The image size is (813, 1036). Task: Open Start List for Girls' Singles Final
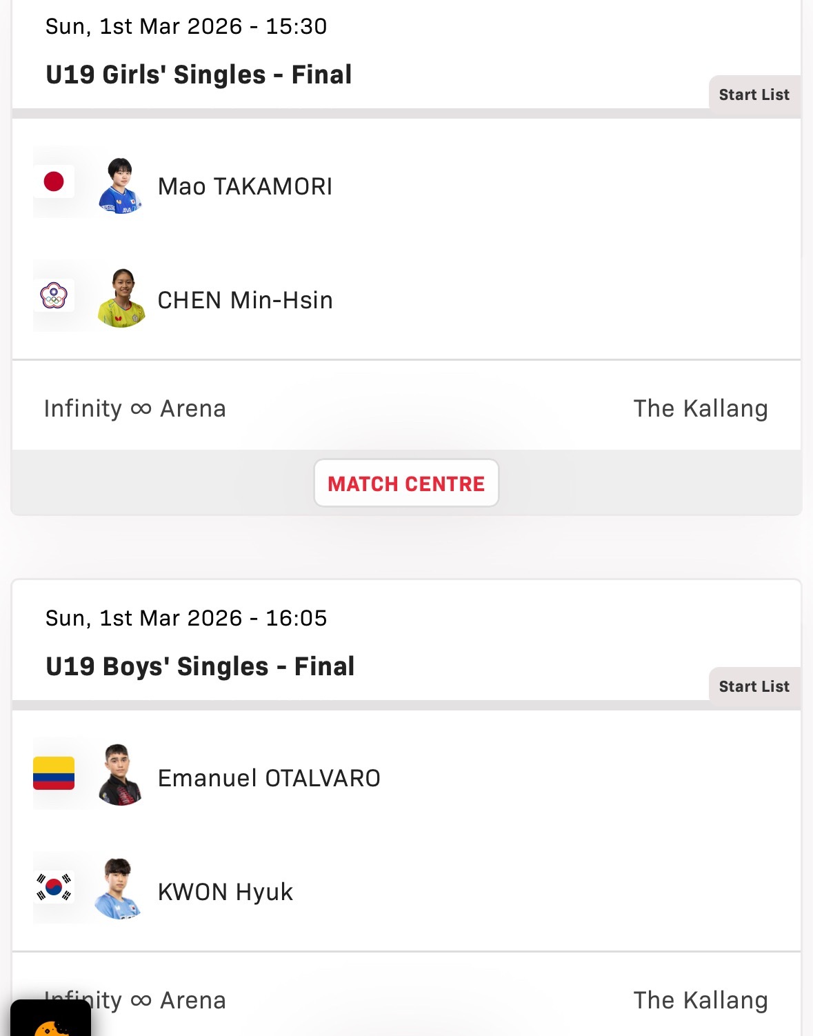pos(754,94)
